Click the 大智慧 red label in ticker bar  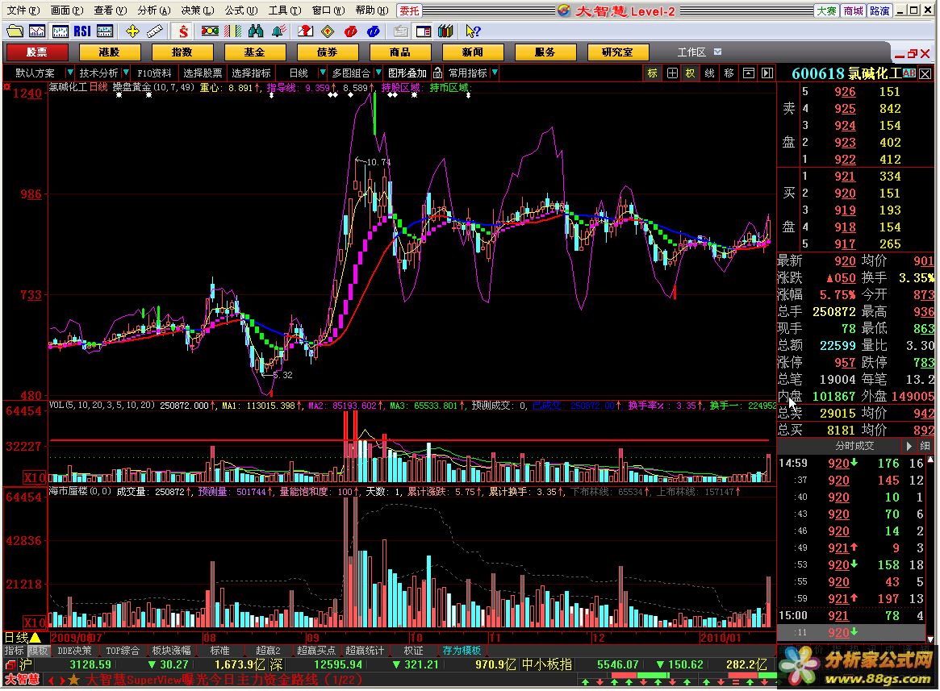(x=22, y=681)
